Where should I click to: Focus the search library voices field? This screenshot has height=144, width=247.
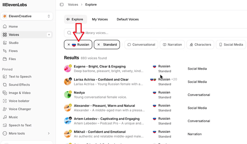pyautogui.click(x=156, y=33)
